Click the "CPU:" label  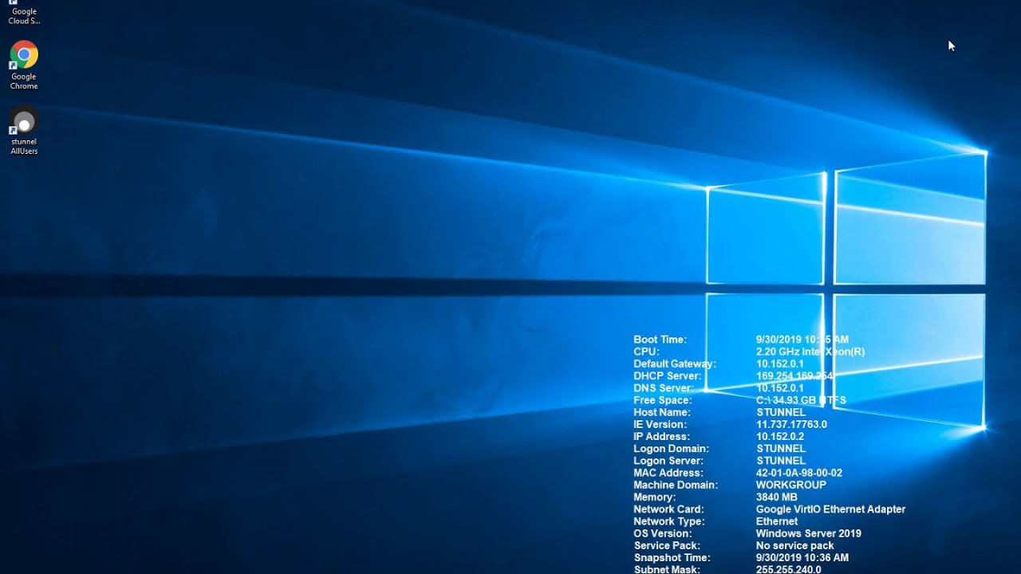point(646,352)
